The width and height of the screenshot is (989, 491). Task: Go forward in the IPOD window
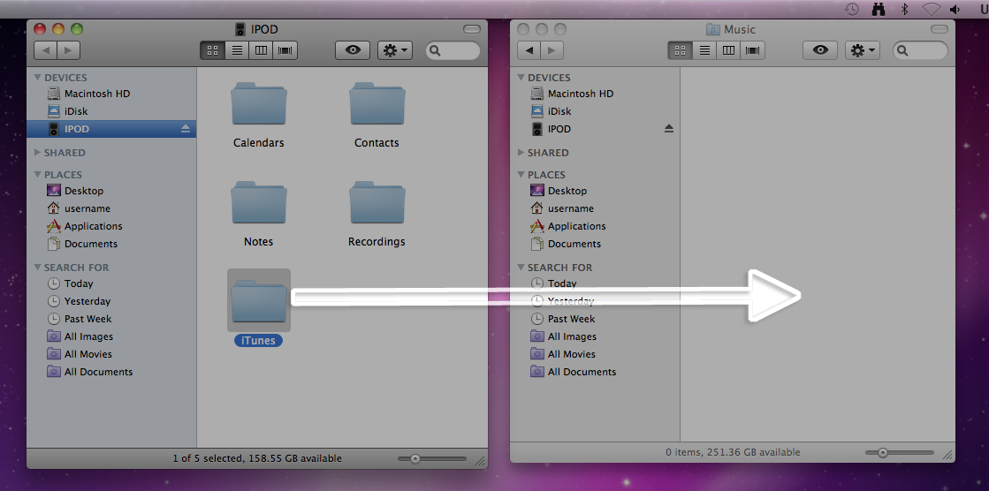click(69, 50)
